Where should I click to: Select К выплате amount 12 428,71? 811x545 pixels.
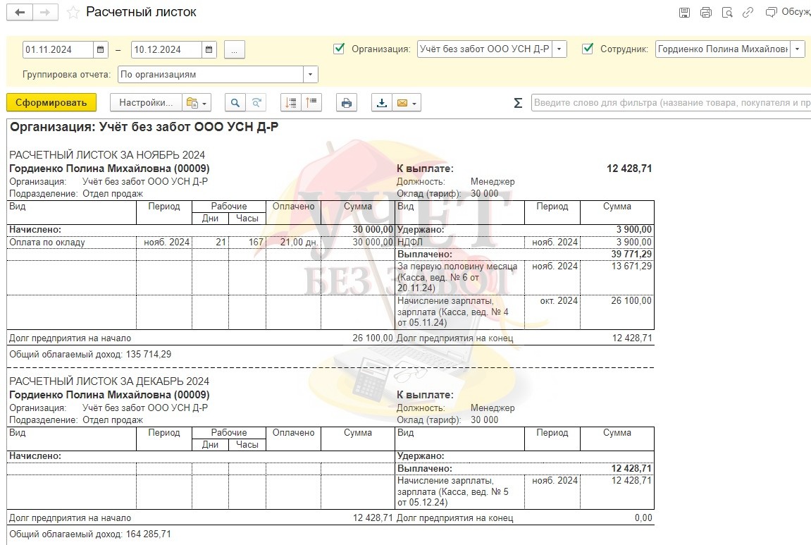(629, 169)
